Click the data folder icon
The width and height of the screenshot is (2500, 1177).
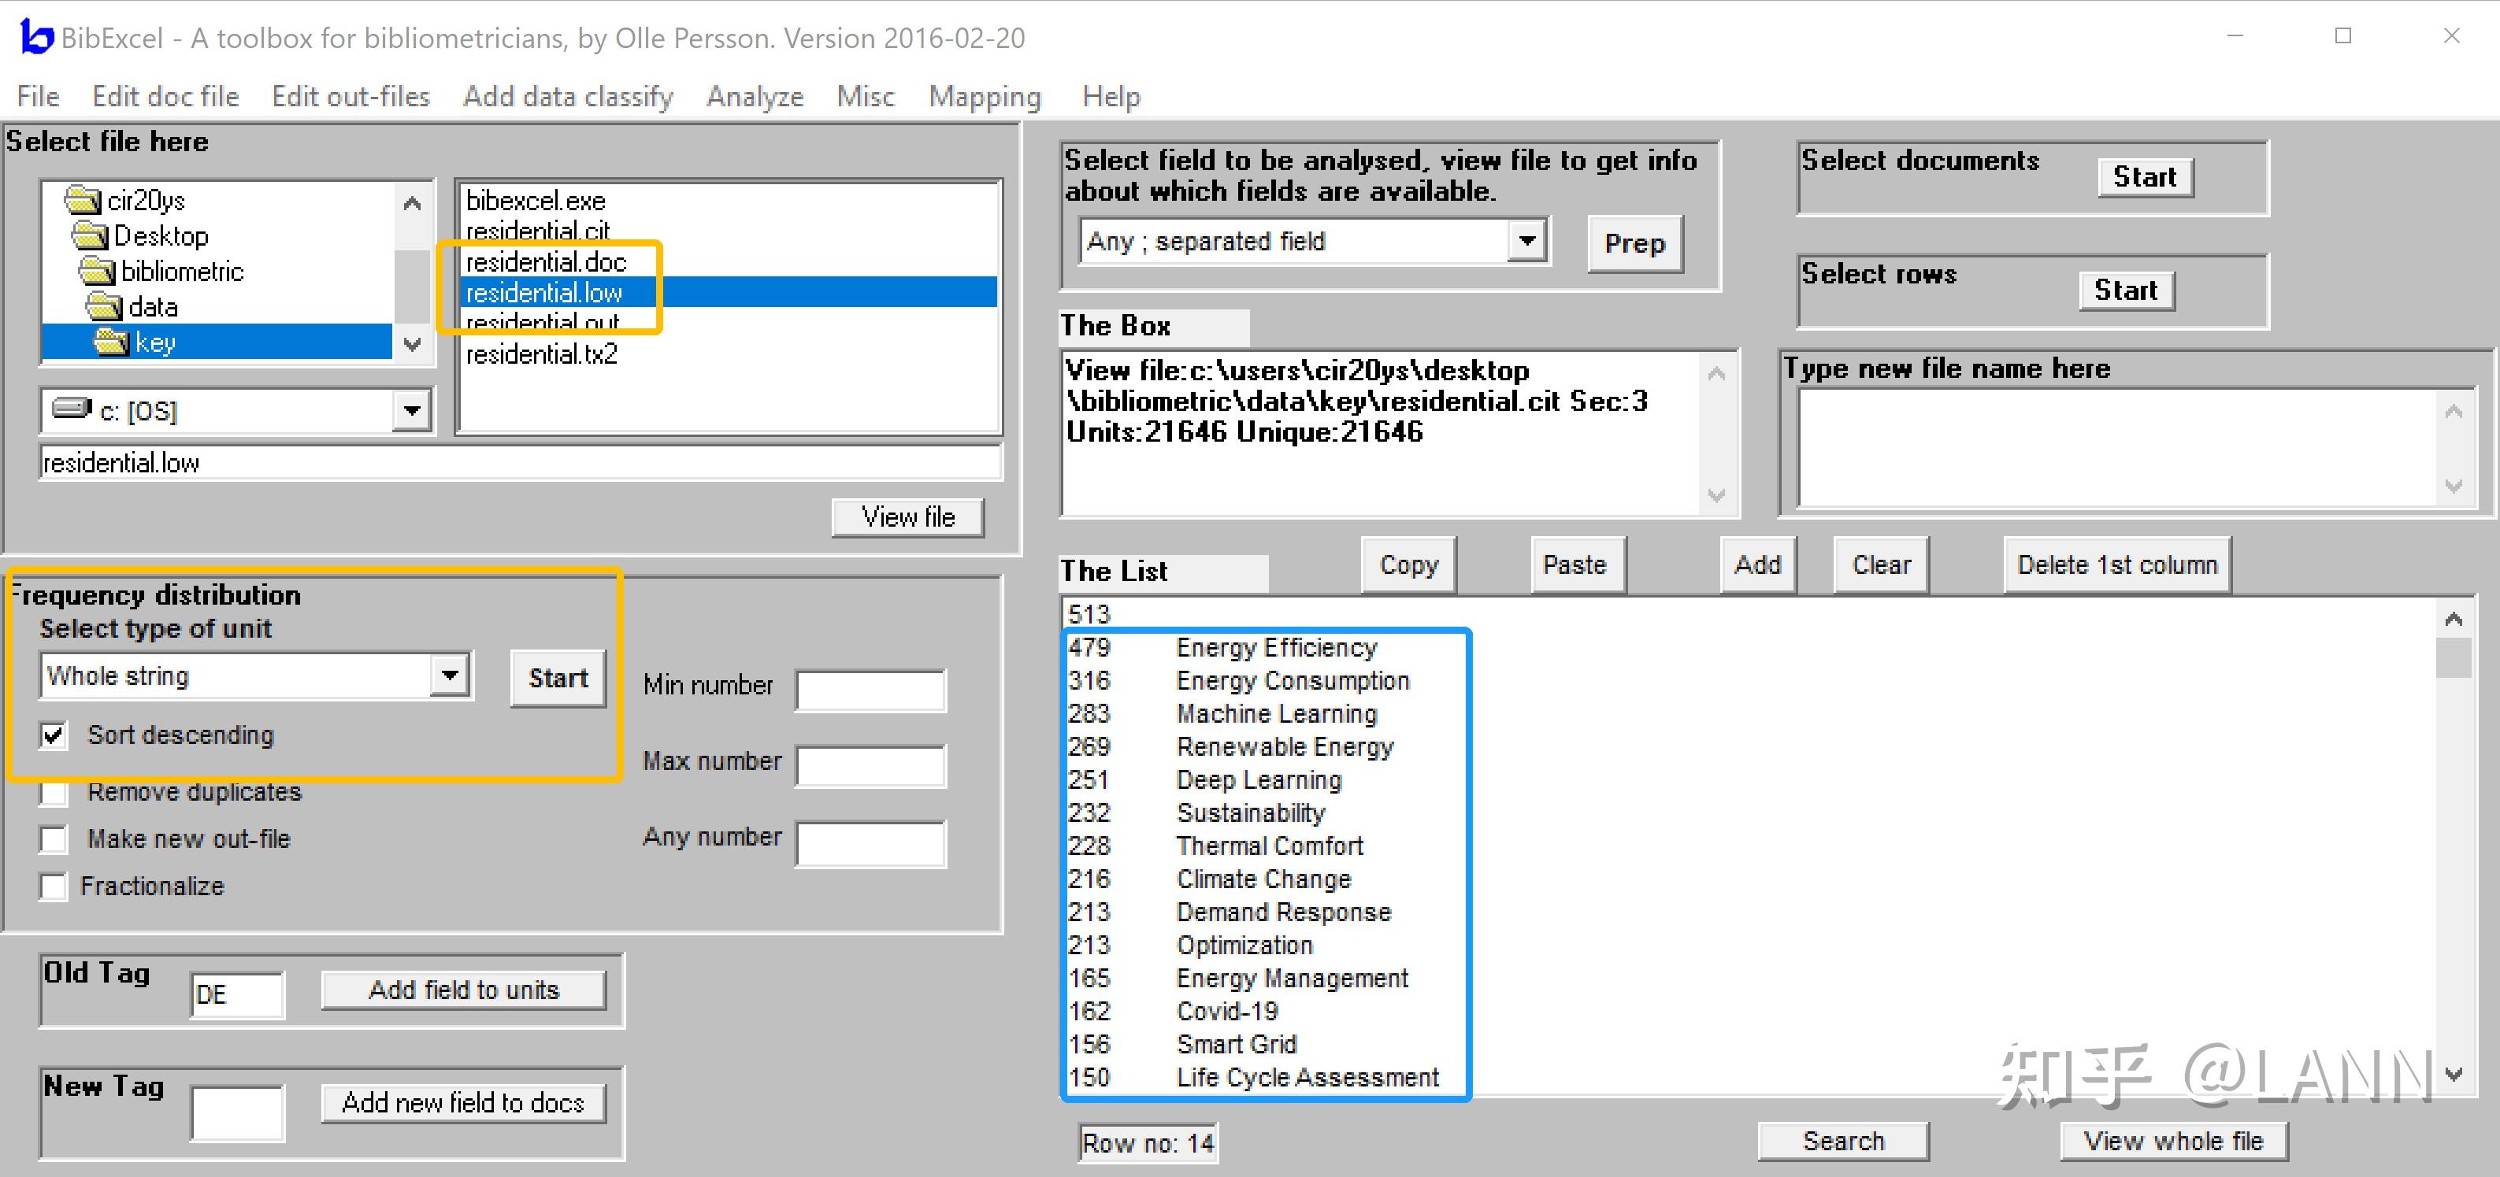[x=104, y=306]
